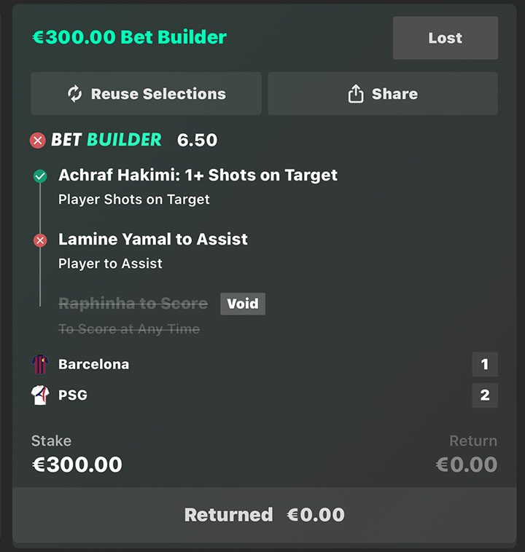Screen dimensions: 525x552
Task: Click the struck-through Raphinha to Score selection
Action: click(133, 304)
